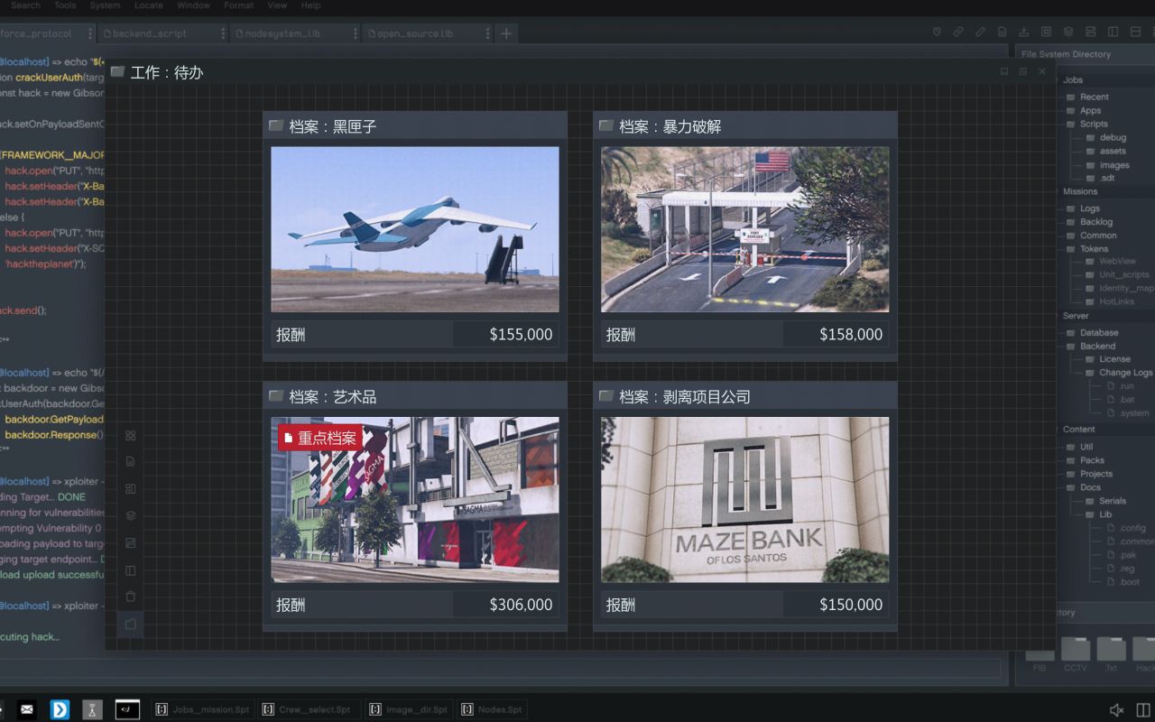
Task: Select the dashboard icon in job window sidebar
Action: click(131, 489)
